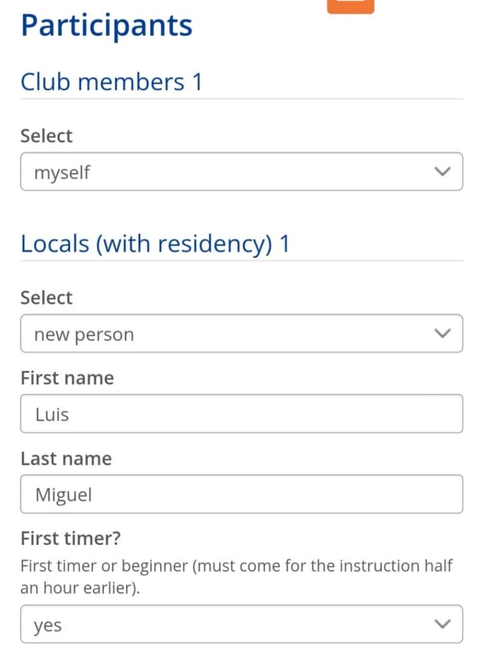Click the divider line below Club members heading
Image resolution: width=486 pixels, height=649 pixels.
coord(241,99)
